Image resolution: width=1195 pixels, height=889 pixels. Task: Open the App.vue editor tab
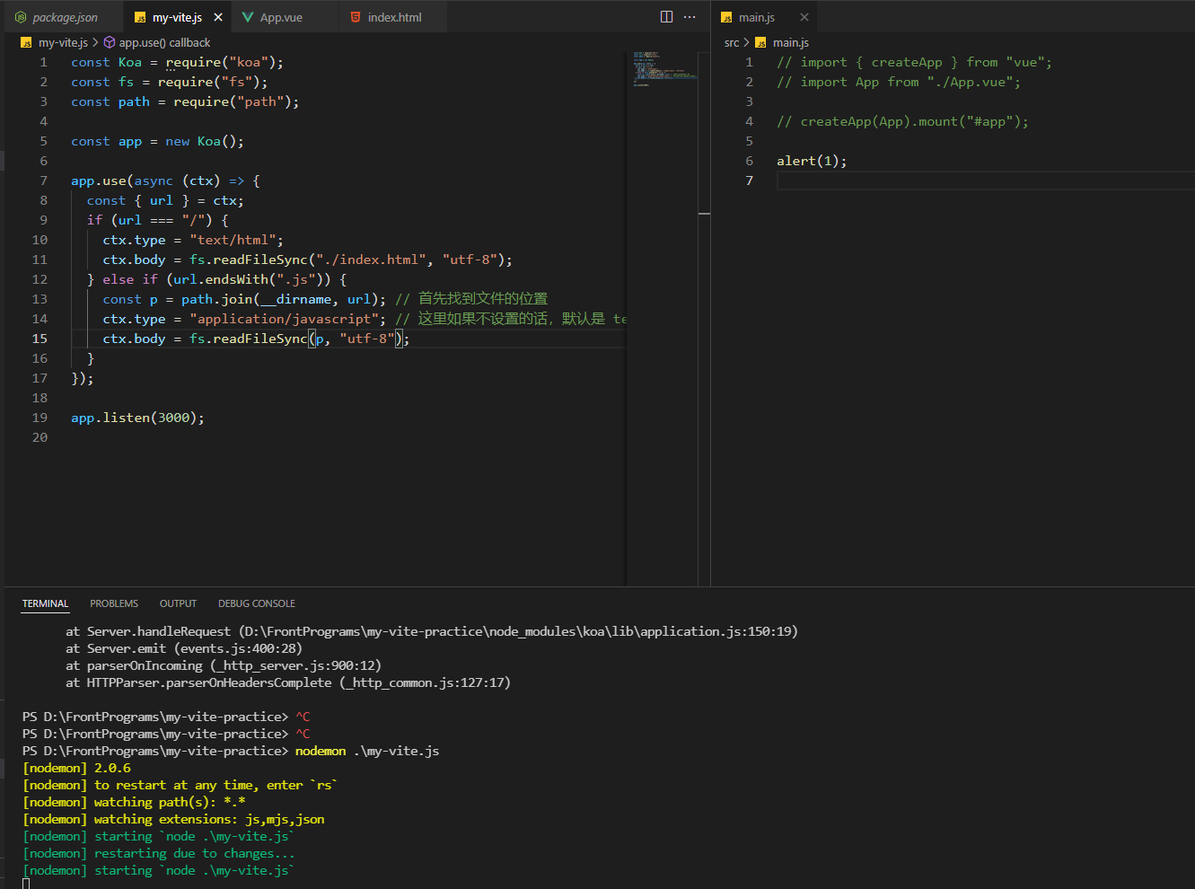pos(281,17)
